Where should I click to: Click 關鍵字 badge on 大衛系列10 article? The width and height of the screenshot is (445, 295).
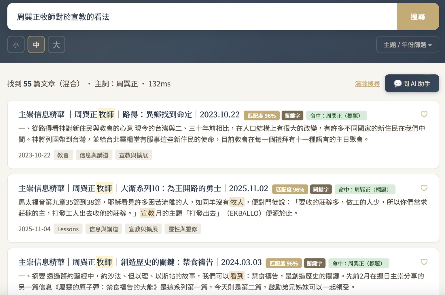coord(321,189)
